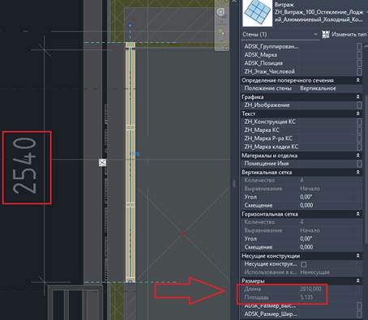Open the ZH_Витраж_100 type selector
Image resolution: width=368 pixels, height=320 pixels.
pos(319,12)
